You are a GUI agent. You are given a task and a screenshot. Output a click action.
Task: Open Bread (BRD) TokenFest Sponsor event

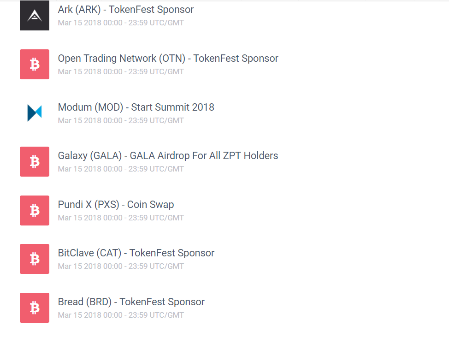131,302
